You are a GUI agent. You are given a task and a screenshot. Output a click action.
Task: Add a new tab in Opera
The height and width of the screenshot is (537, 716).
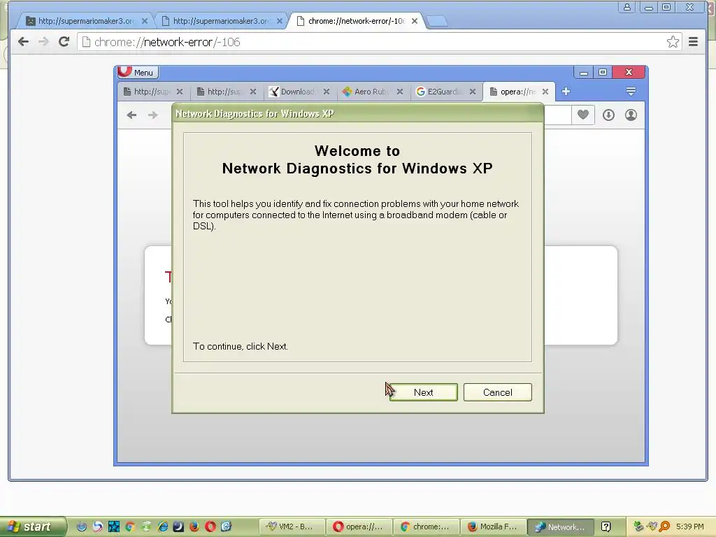pyautogui.click(x=566, y=92)
